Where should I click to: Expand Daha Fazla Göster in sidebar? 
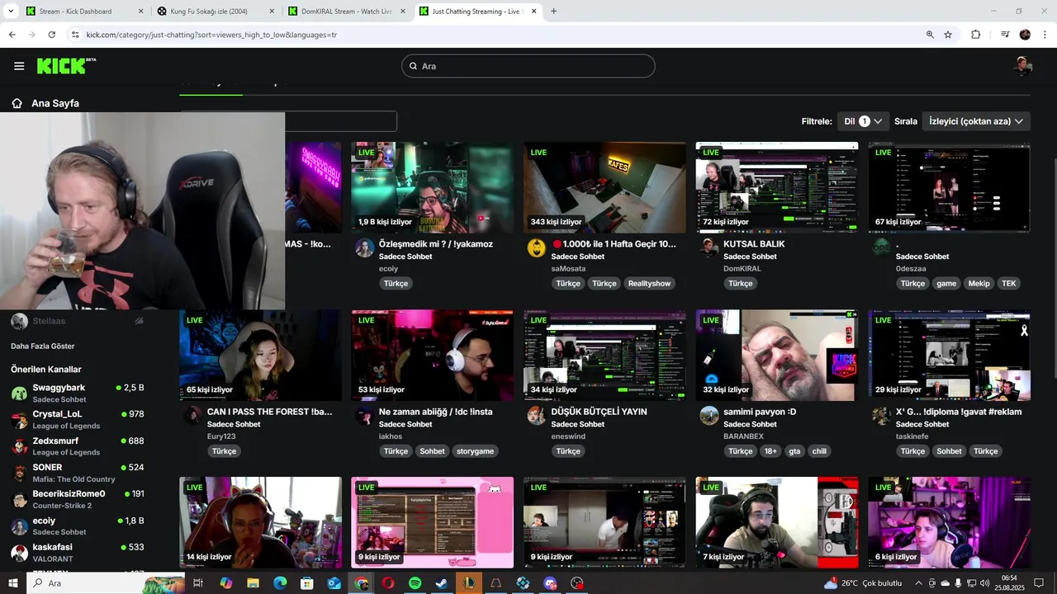coord(43,346)
